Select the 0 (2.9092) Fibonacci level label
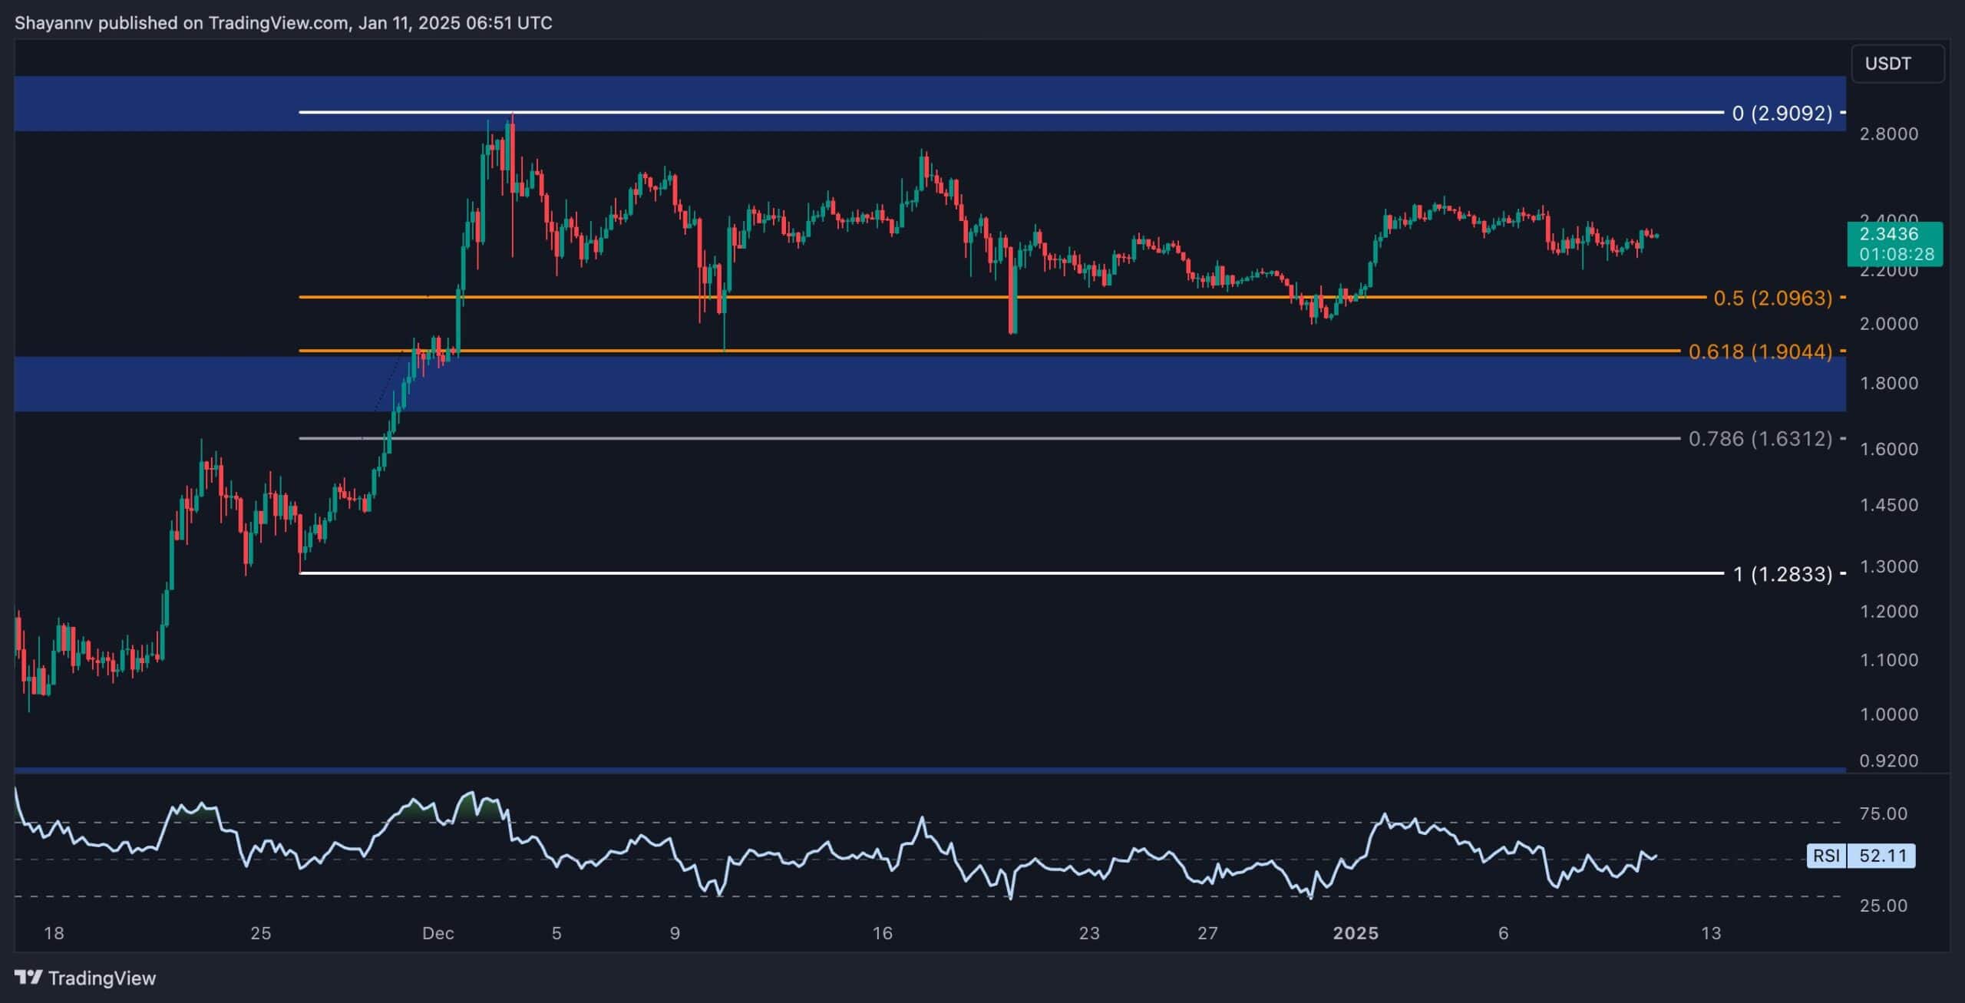Viewport: 1965px width, 1003px height. [x=1782, y=114]
